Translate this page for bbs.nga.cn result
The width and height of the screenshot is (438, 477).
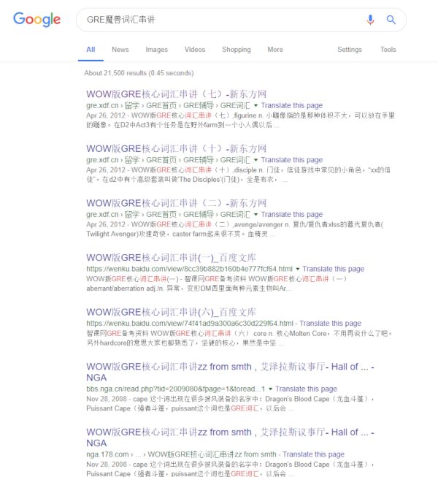[x=306, y=389]
